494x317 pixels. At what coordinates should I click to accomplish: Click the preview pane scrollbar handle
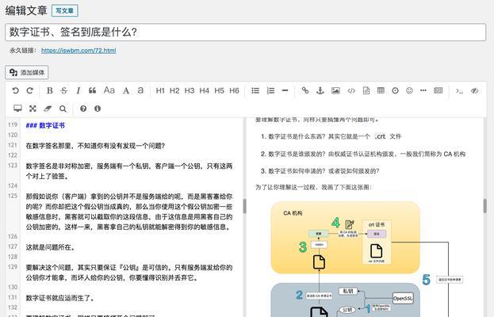click(x=485, y=206)
